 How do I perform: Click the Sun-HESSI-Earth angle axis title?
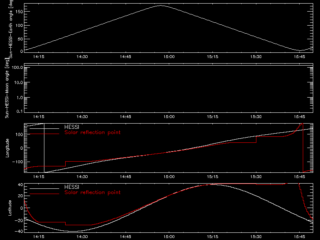[11, 28]
